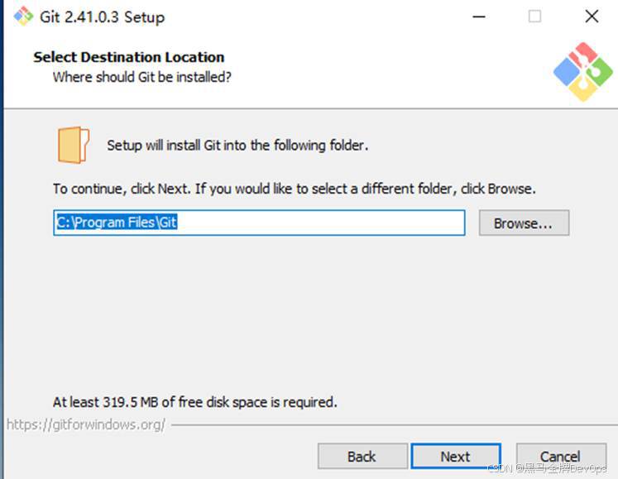Viewport: 618px width, 479px height.
Task: Click the 'Select Destination Location' heading
Action: coord(129,57)
